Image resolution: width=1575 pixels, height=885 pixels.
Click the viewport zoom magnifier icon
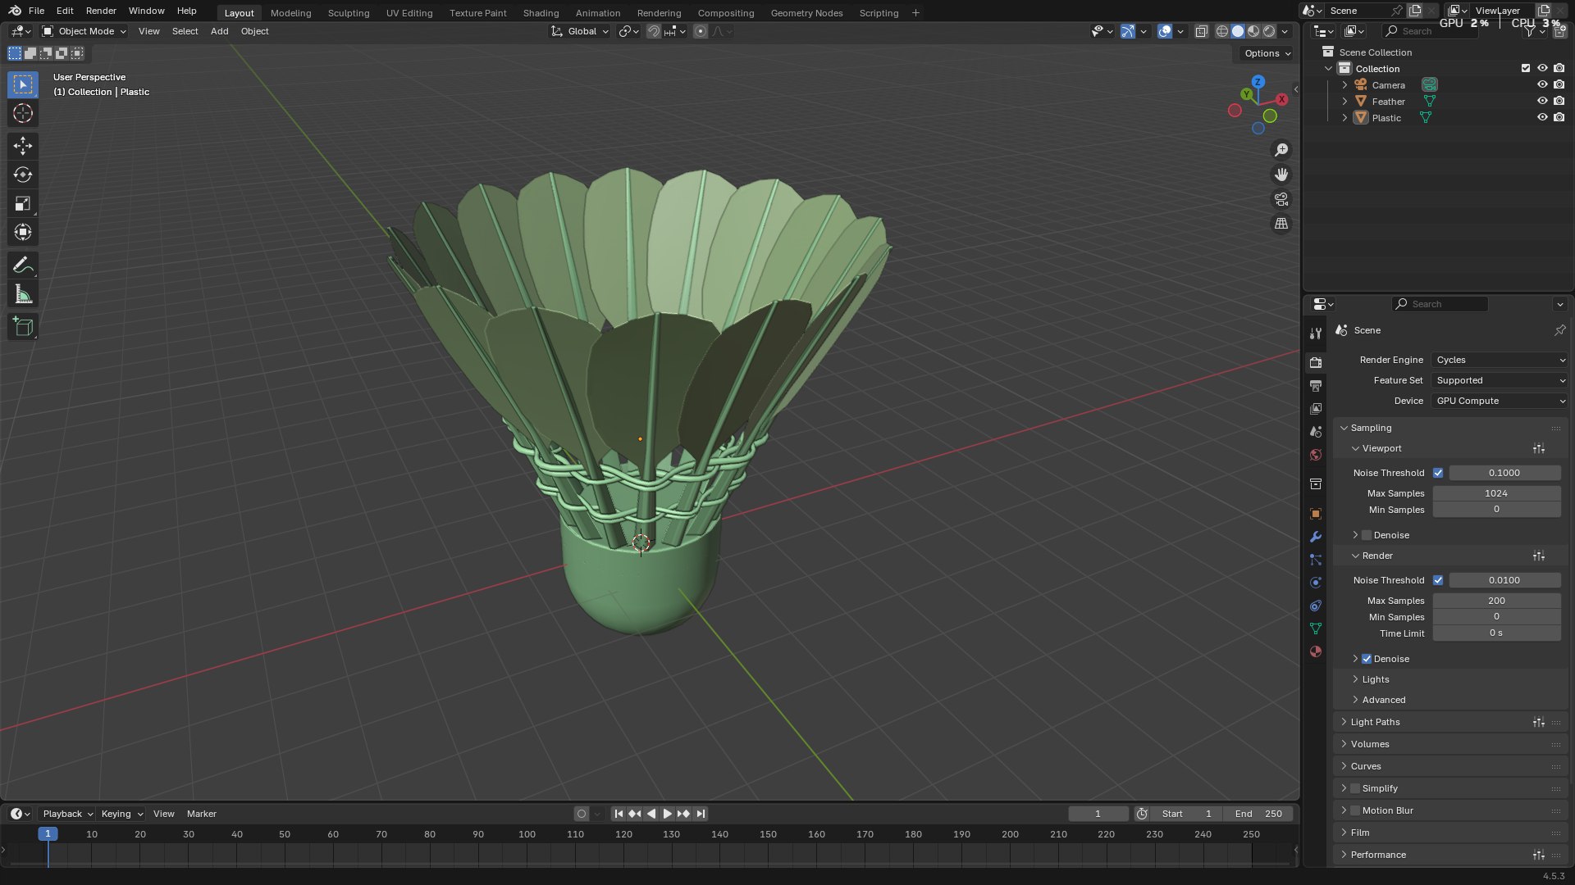(1281, 150)
